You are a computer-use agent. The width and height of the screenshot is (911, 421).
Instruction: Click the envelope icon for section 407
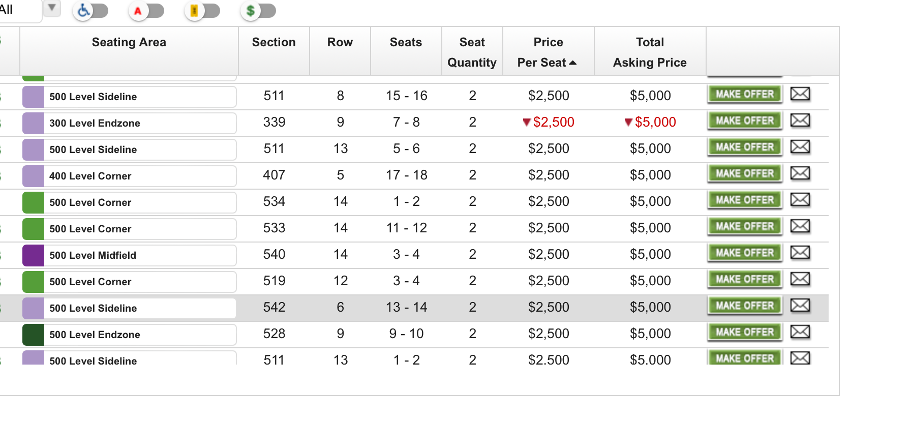point(800,173)
